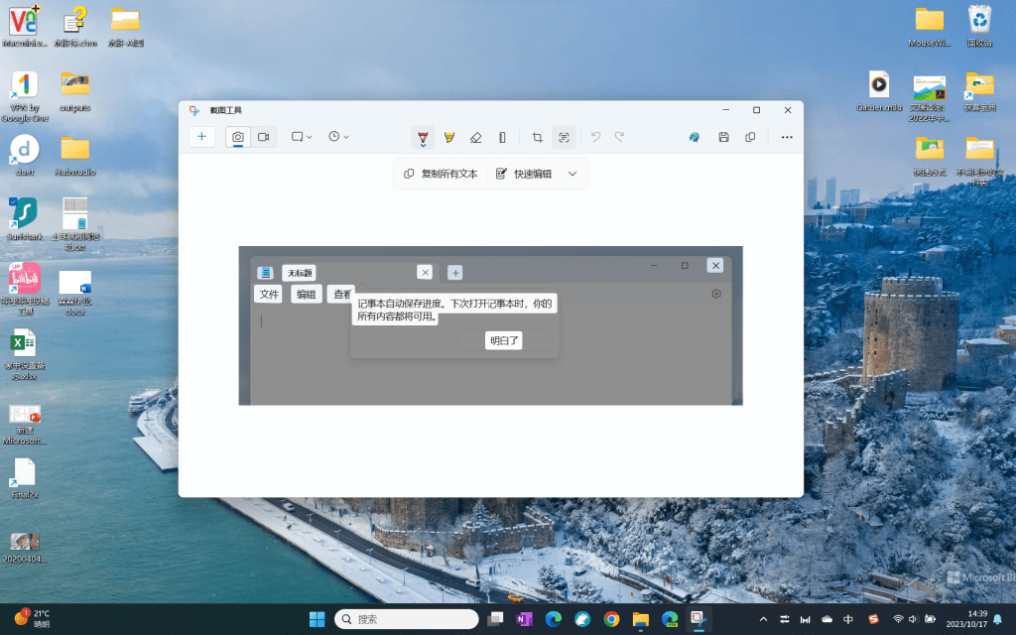This screenshot has width=1016, height=635.
Task: Open network and volume quick settings
Action: point(914,619)
